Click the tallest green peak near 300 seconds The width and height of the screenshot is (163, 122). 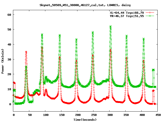point(111,26)
